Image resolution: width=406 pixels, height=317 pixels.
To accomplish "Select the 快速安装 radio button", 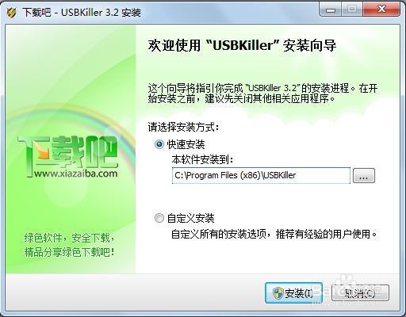I will (x=159, y=144).
